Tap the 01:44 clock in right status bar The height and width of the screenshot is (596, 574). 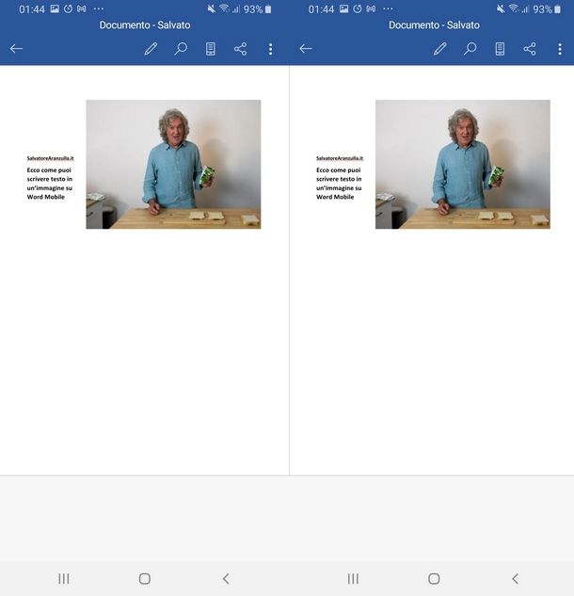(322, 9)
